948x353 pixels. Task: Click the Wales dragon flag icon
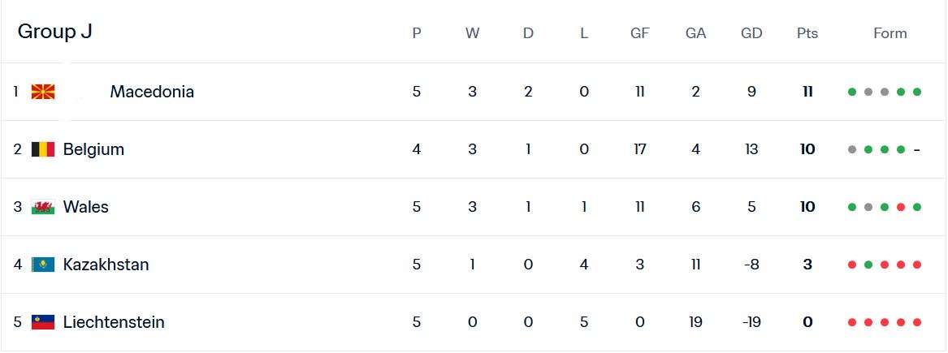coord(43,207)
